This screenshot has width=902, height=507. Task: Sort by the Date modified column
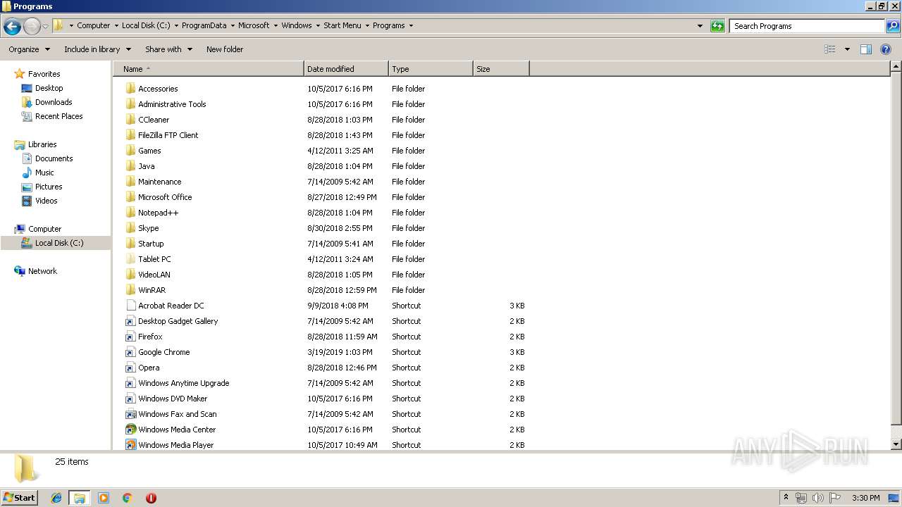pos(346,69)
